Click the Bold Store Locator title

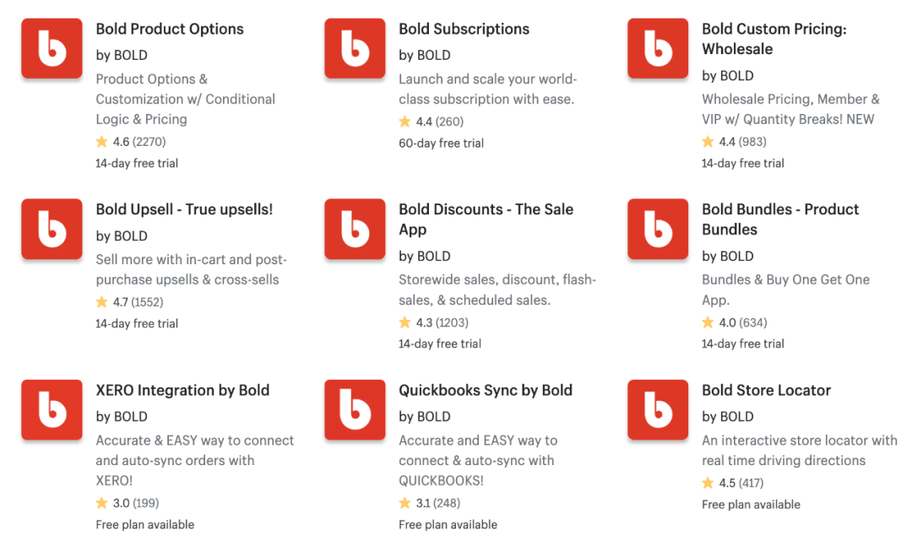tap(767, 390)
